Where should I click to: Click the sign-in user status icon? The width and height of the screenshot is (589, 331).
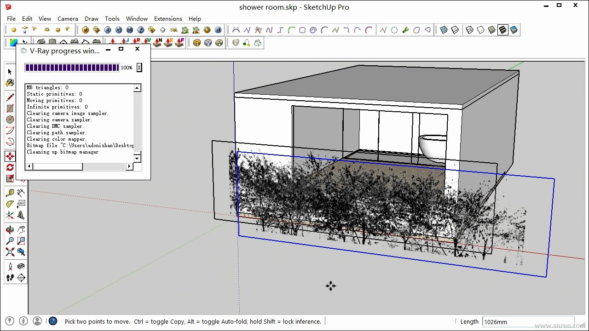(x=38, y=321)
